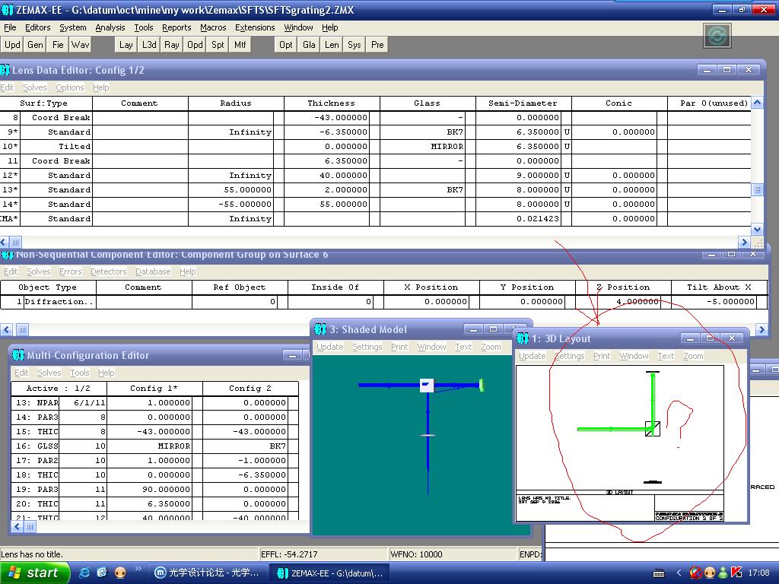Open system data with Sys button

(x=355, y=45)
